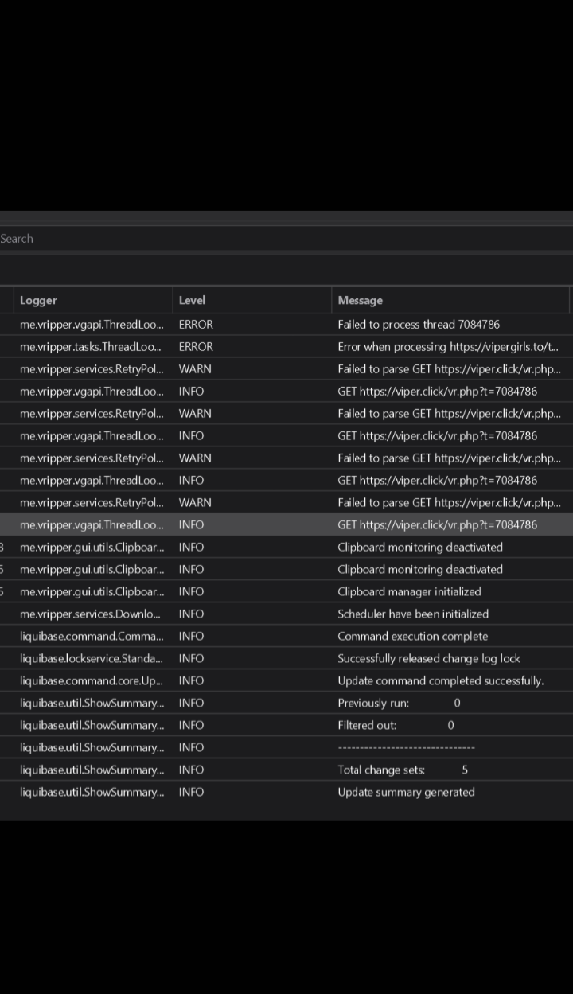Click the 'Command execution complete' log row

412,637
